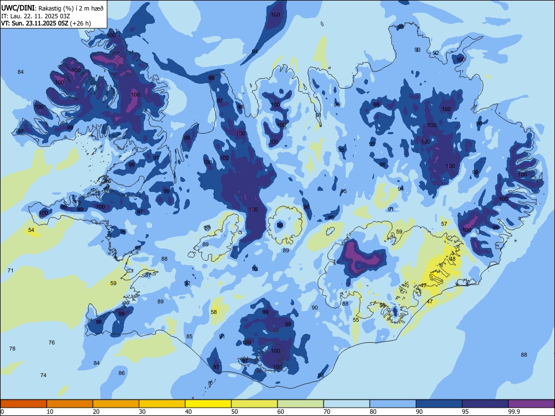This screenshot has height=416, width=555.
Task: Click the humidity value 86 on the map
Action: pos(122,373)
